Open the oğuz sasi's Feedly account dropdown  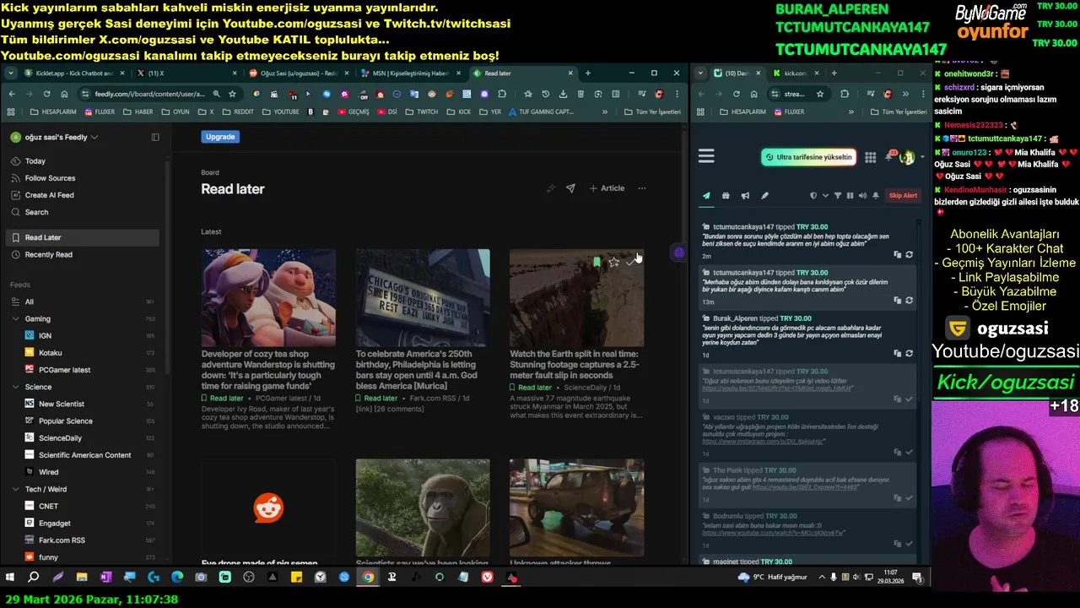pyautogui.click(x=55, y=137)
